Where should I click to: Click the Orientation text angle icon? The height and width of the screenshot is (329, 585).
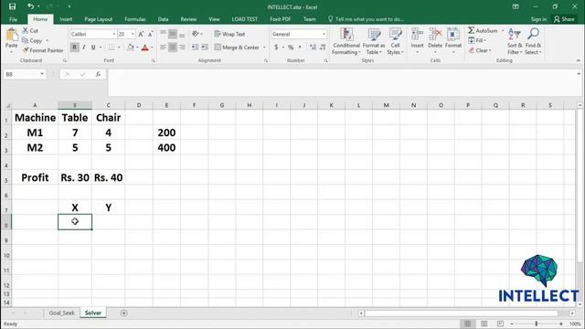[195, 34]
